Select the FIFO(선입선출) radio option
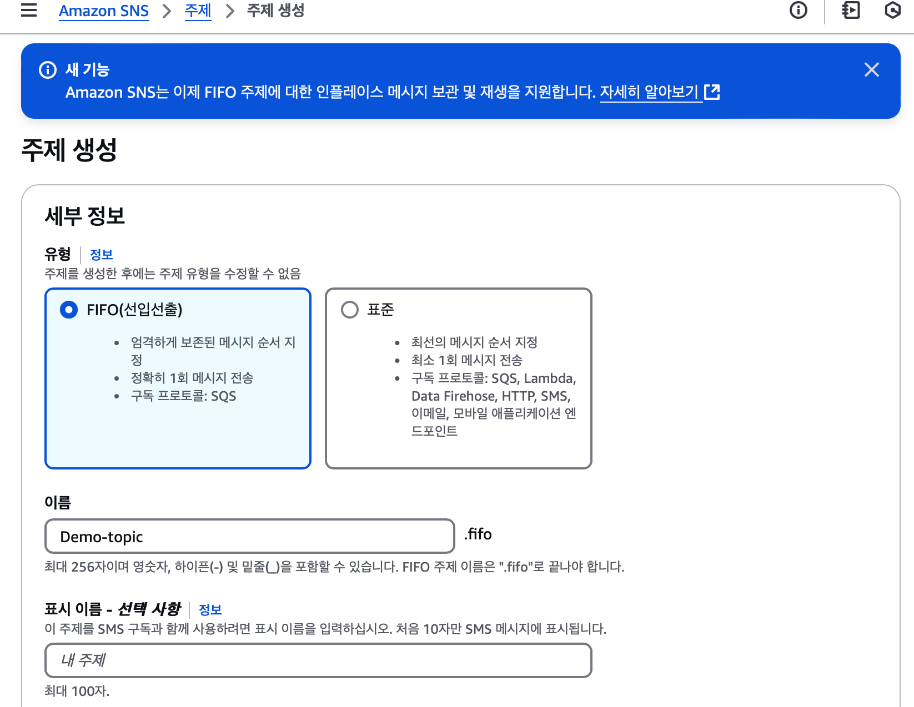This screenshot has width=914, height=707. point(69,310)
